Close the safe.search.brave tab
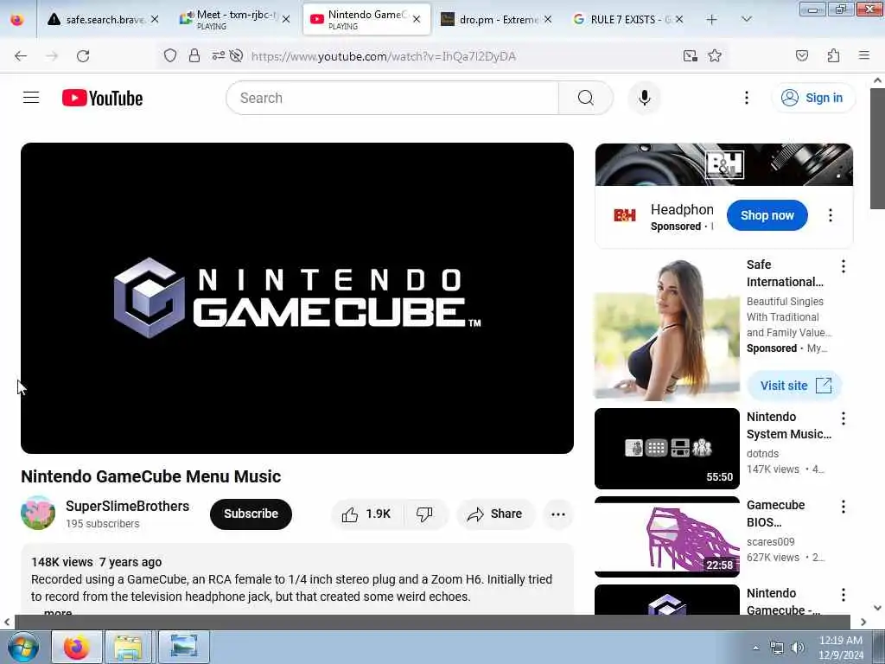The height and width of the screenshot is (664, 885). [x=155, y=19]
